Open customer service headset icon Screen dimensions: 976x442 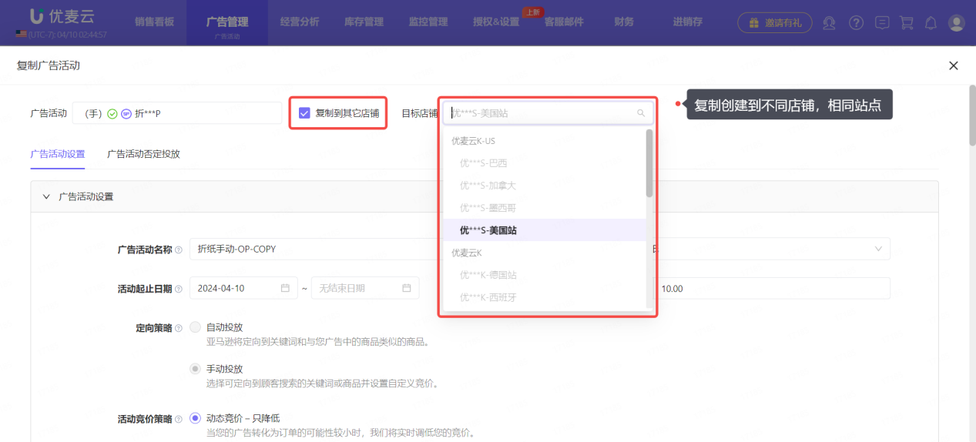coord(829,23)
